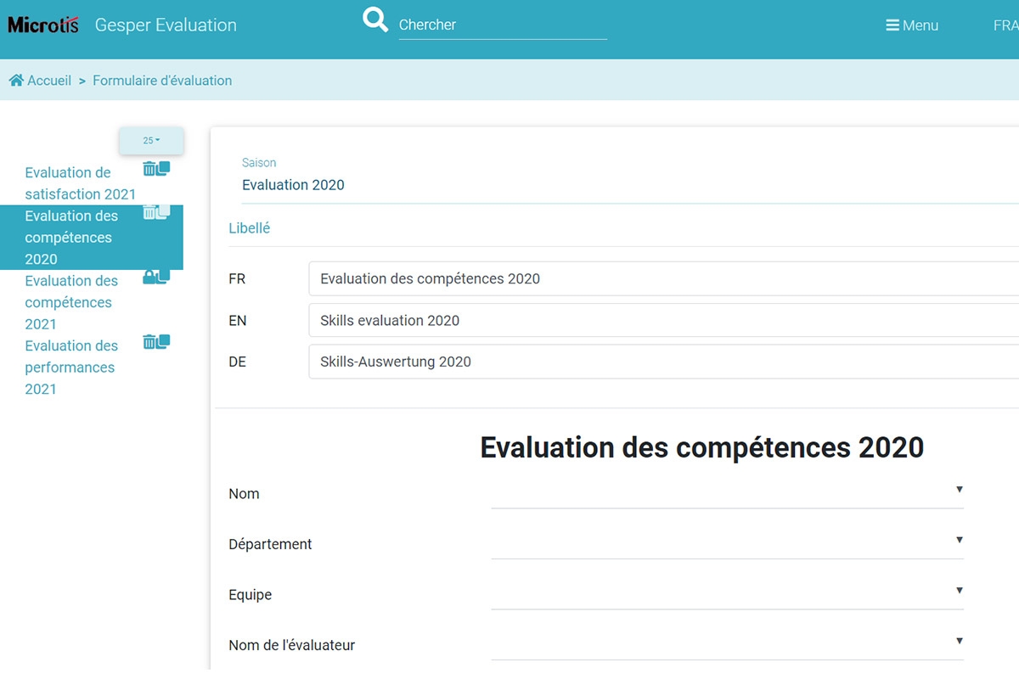
Task: Expand the Nom dropdown field
Action: tap(959, 490)
